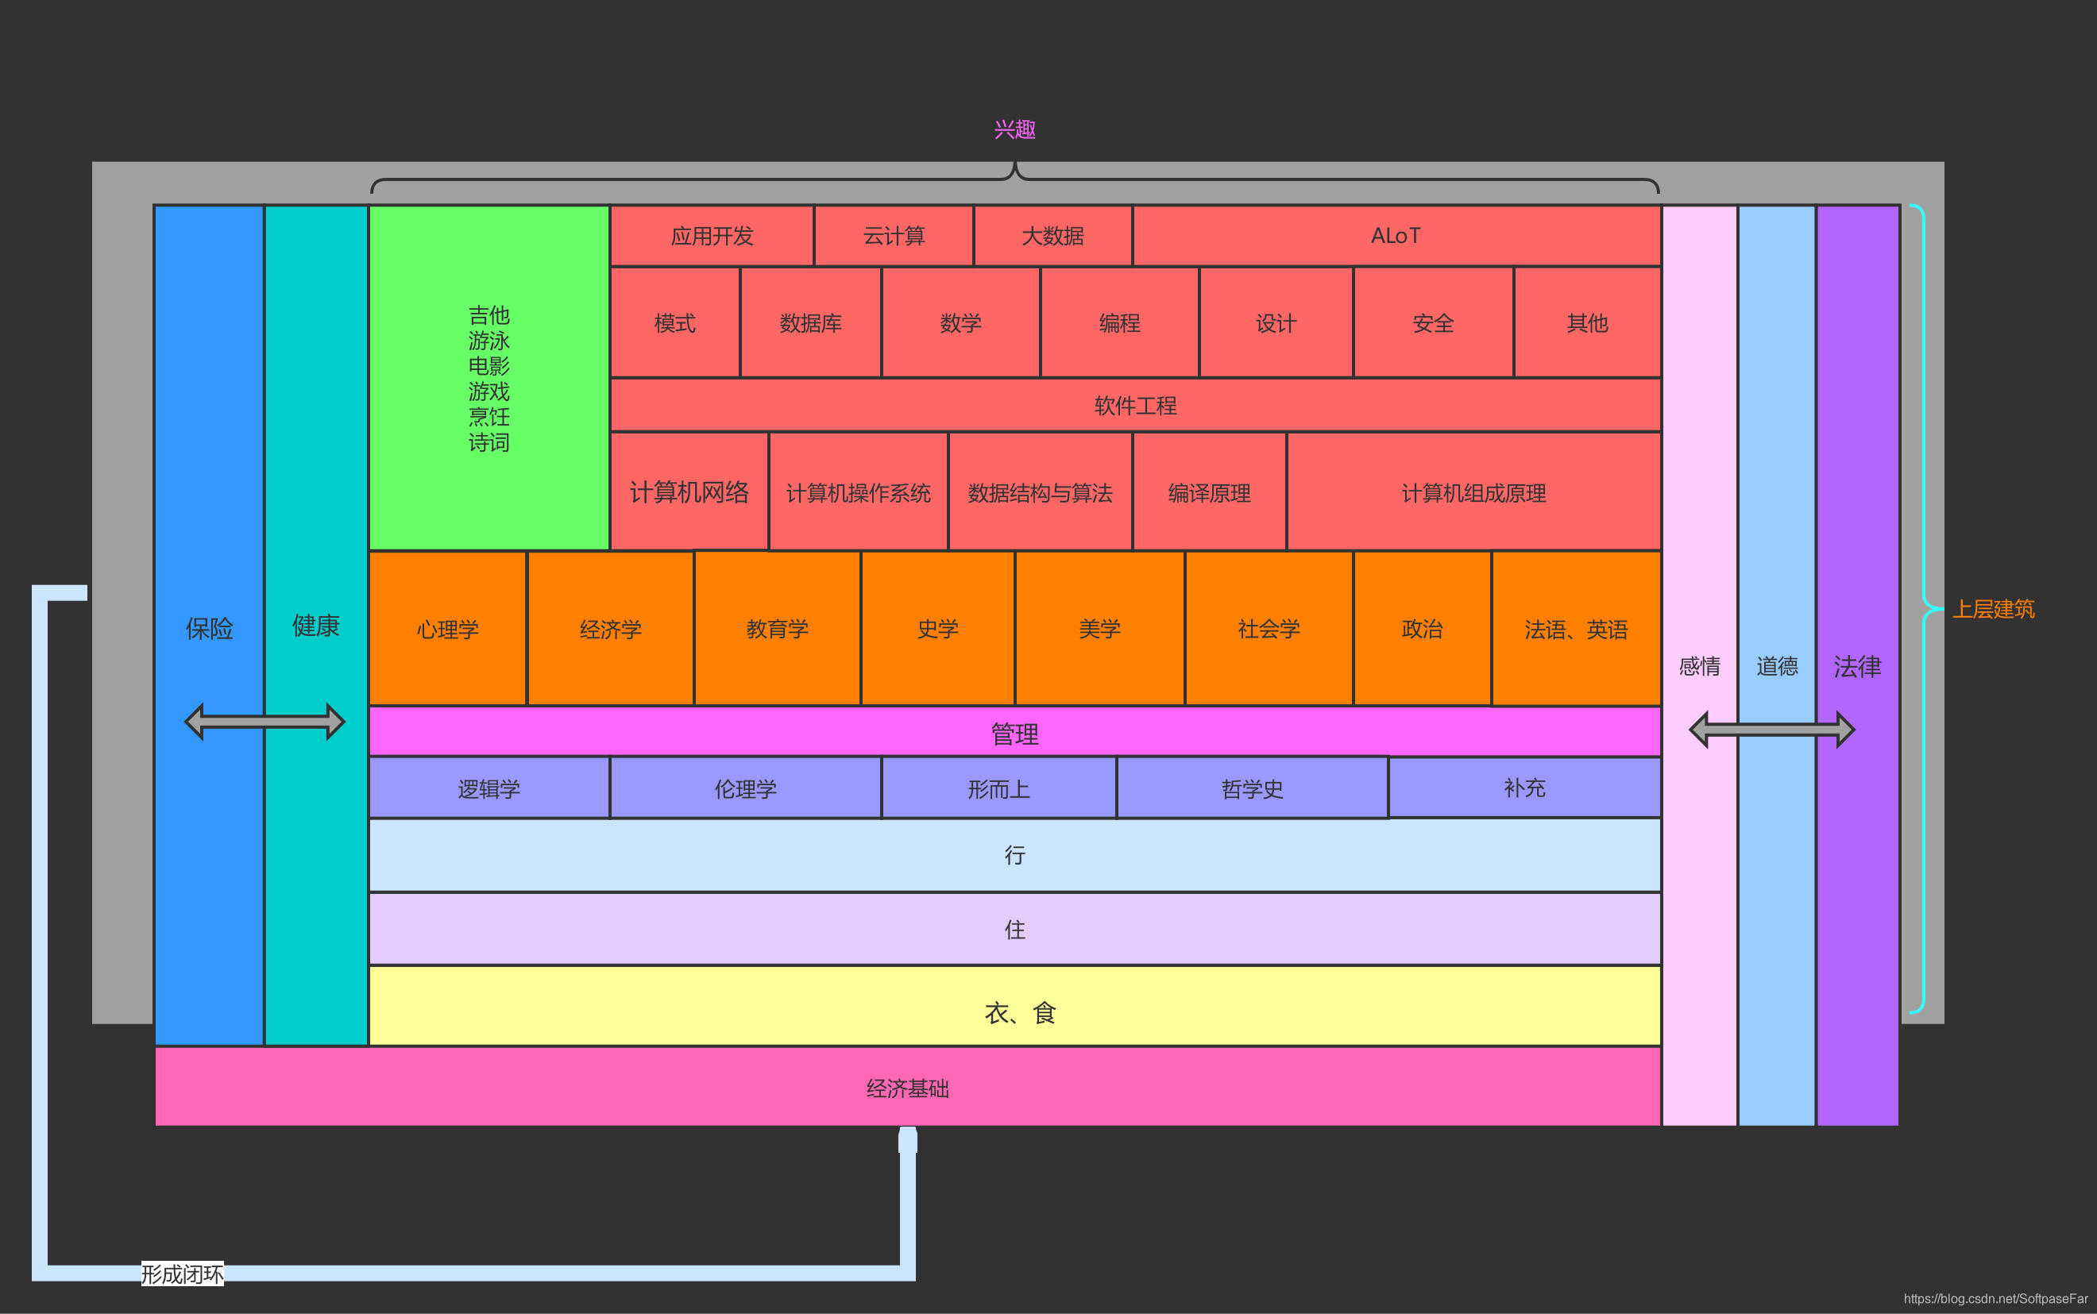Click the 计算机操作系统 box
This screenshot has width=2097, height=1314.
(858, 492)
